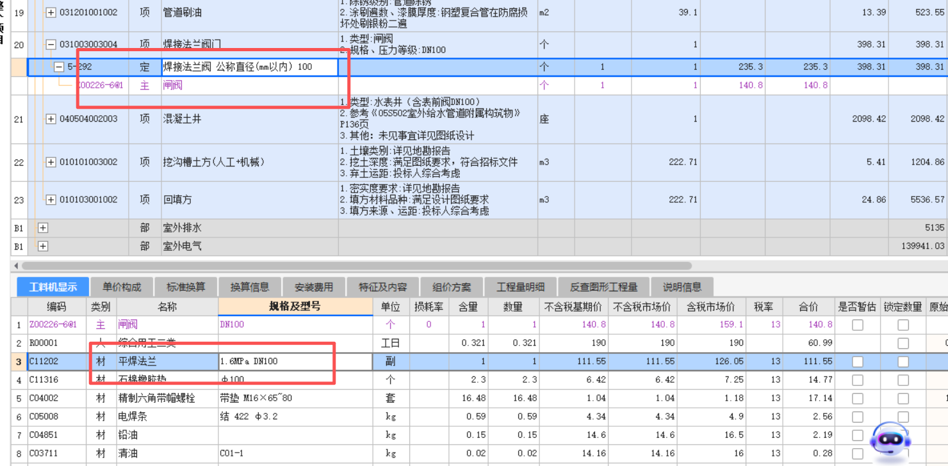The width and height of the screenshot is (948, 466).
Task: Open the 安装费用 tab
Action: coord(314,287)
